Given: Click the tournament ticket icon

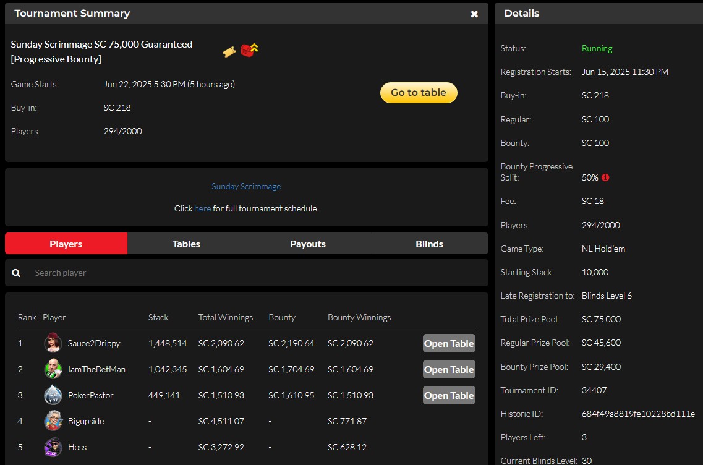Looking at the screenshot, I should (x=229, y=52).
